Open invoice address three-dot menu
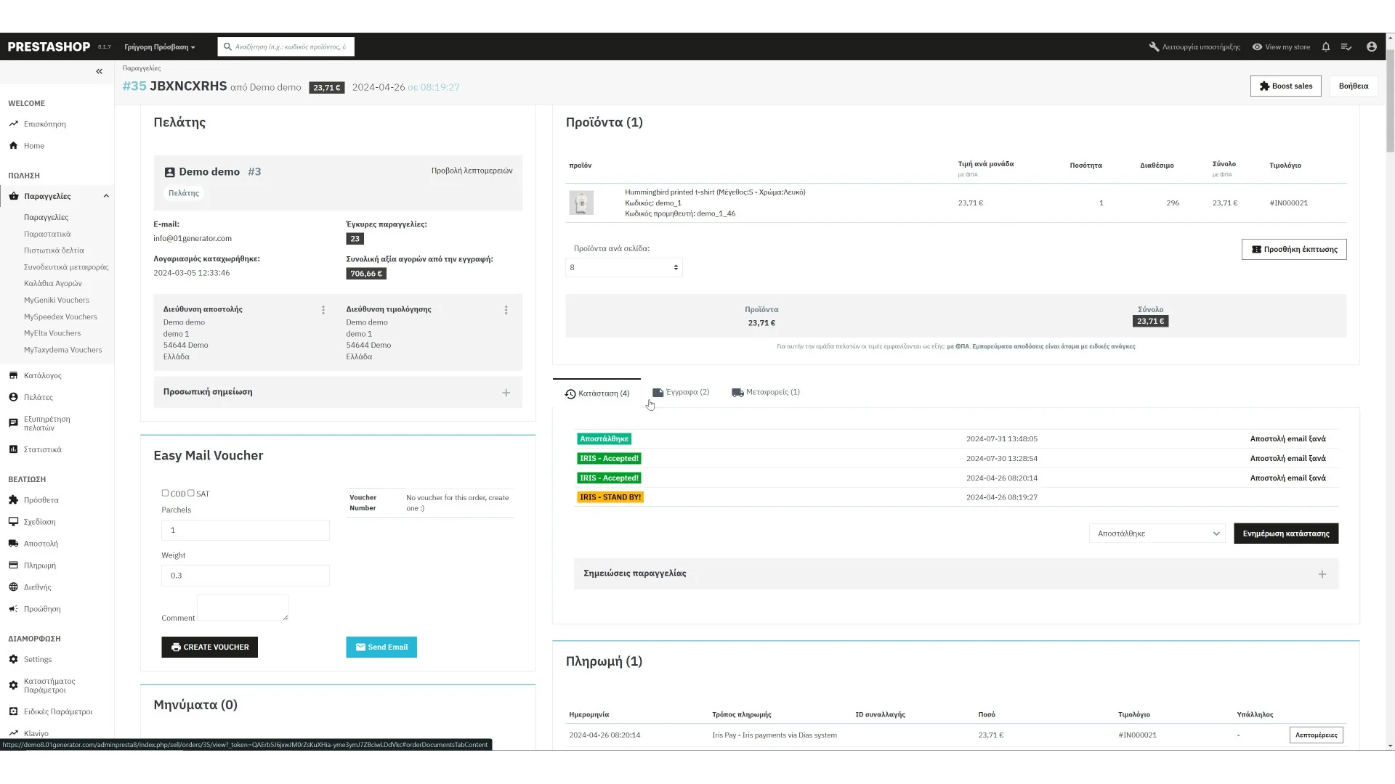The height and width of the screenshot is (784, 1395). tap(506, 310)
